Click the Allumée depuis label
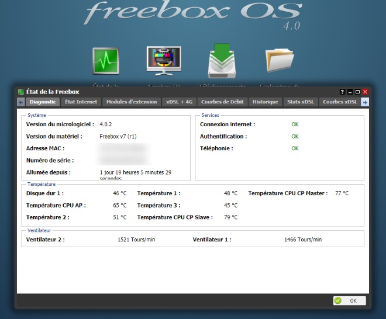 click(49, 172)
